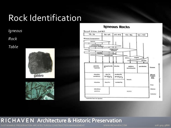Screen dimensions: 171x128
Task: Select the '65-53' silica range cell
Action: [x=118, y=35]
